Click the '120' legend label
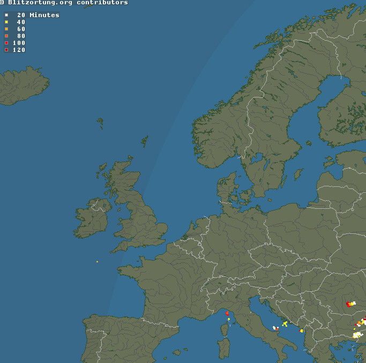This screenshot has width=366, height=363. [x=19, y=50]
